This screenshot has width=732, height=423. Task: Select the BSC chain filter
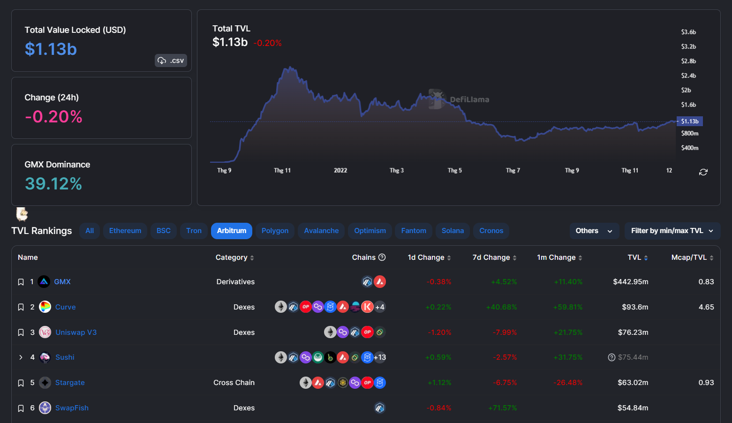pyautogui.click(x=164, y=231)
